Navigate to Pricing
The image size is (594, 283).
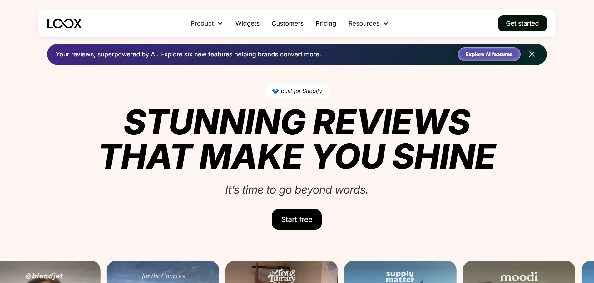pos(326,23)
